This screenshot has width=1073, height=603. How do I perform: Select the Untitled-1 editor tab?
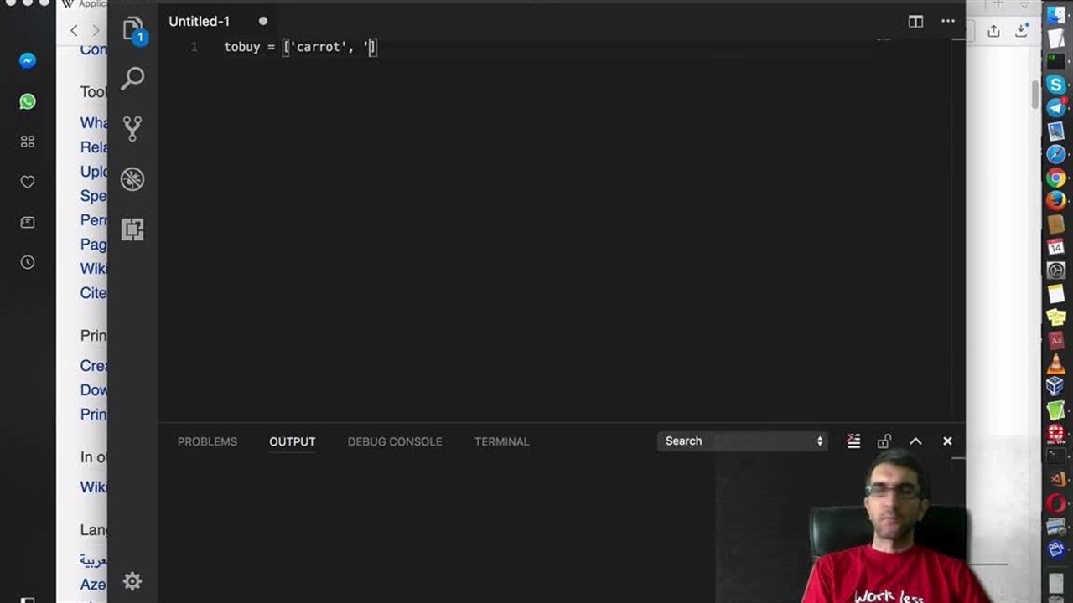click(x=200, y=22)
